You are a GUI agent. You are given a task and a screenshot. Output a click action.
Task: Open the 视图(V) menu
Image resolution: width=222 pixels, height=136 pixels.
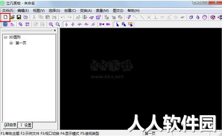coord(39,11)
